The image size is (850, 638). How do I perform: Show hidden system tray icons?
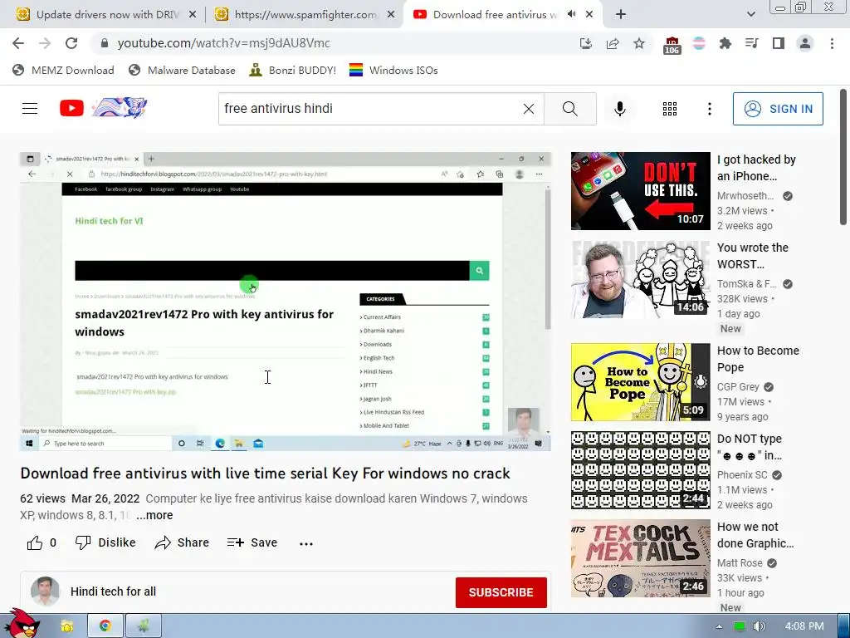pos(719,626)
